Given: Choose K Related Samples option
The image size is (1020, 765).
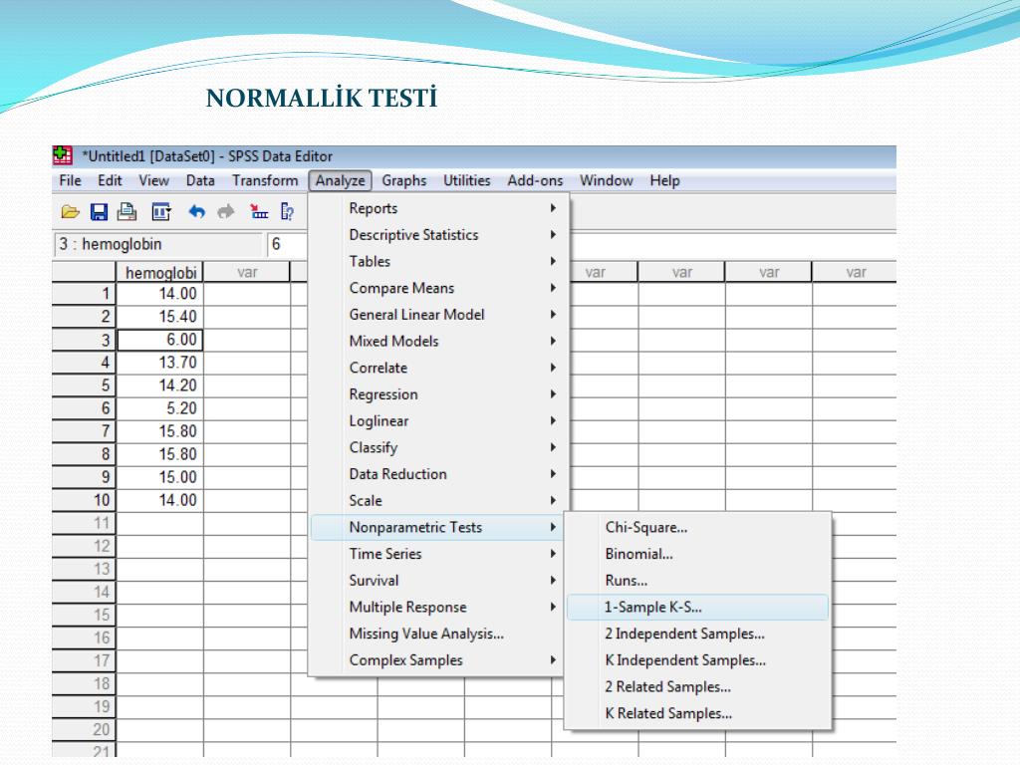Looking at the screenshot, I should coord(698,714).
